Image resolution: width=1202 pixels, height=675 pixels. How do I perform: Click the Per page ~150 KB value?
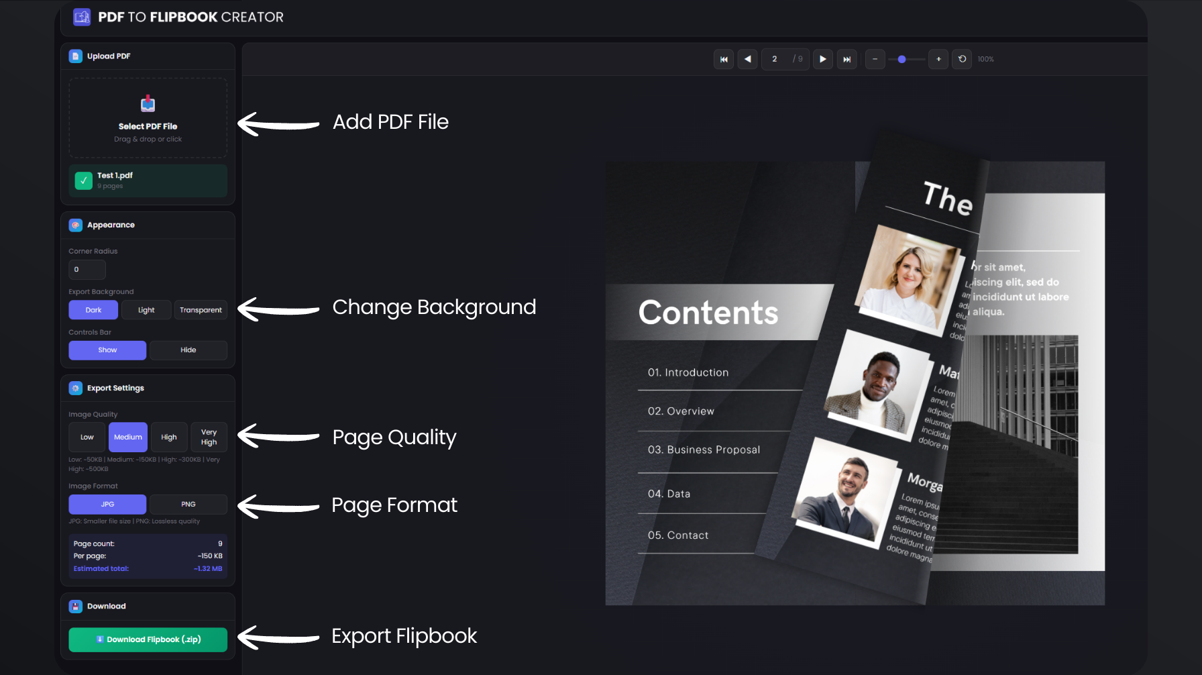point(210,556)
